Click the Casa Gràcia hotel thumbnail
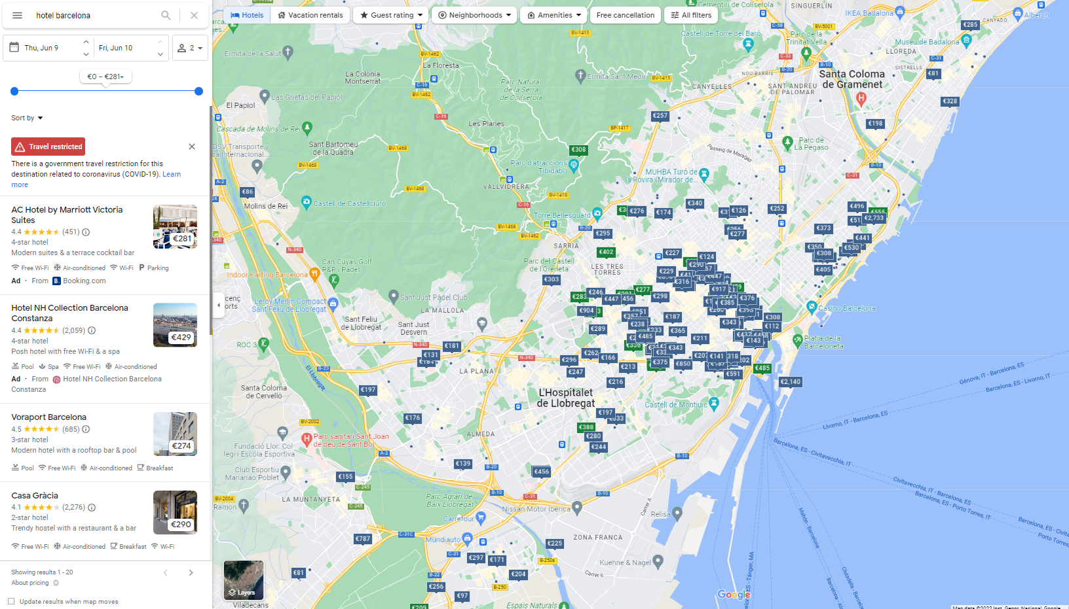Screen dimensions: 1069x609 pos(175,512)
